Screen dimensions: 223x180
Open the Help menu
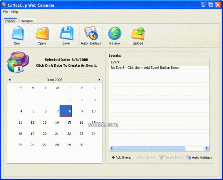click(15, 12)
